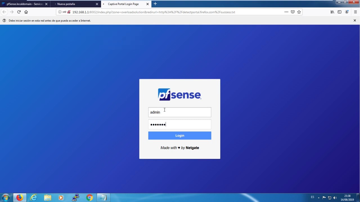This screenshot has width=360, height=202.
Task: Click the network tray icon
Action: click(330, 198)
